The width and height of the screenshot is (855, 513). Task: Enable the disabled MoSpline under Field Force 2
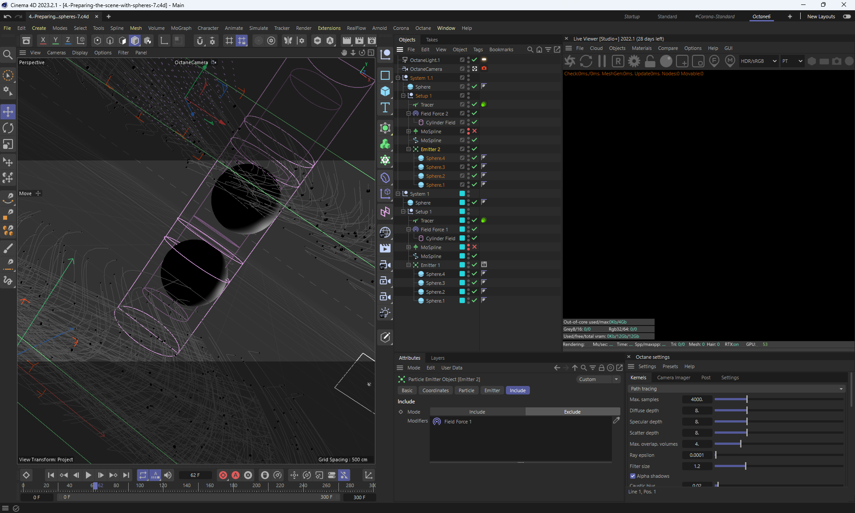pyautogui.click(x=474, y=131)
